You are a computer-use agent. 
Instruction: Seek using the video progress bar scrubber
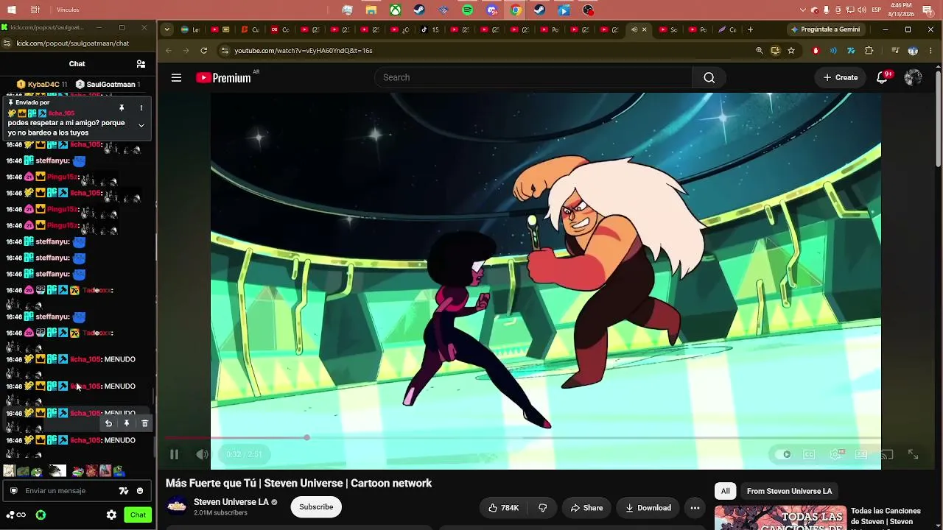tap(306, 438)
